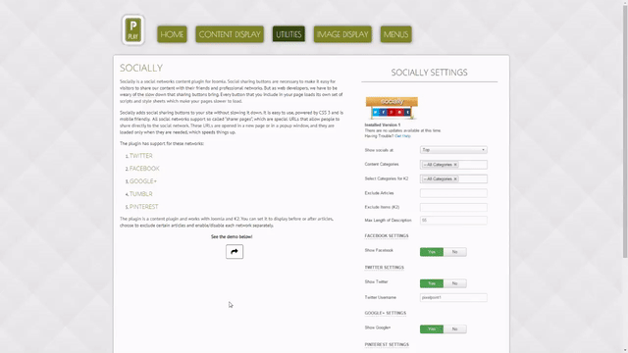This screenshot has width=628, height=353.
Task: Remove All Categories tag from Content Categories
Action: 455,165
